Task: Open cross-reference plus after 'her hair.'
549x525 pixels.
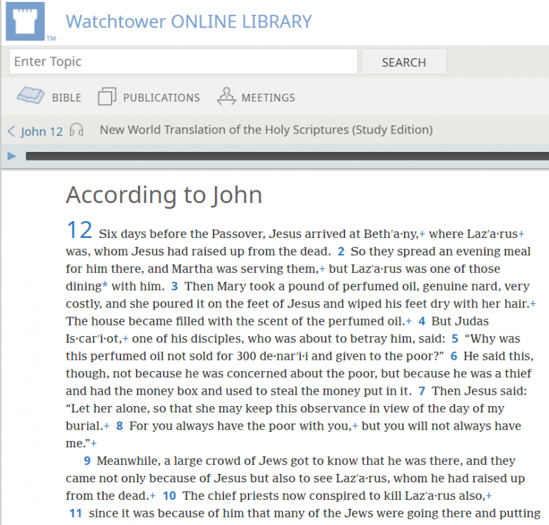Action: (x=533, y=304)
